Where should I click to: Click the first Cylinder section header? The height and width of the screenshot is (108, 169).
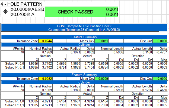coord(84,45)
